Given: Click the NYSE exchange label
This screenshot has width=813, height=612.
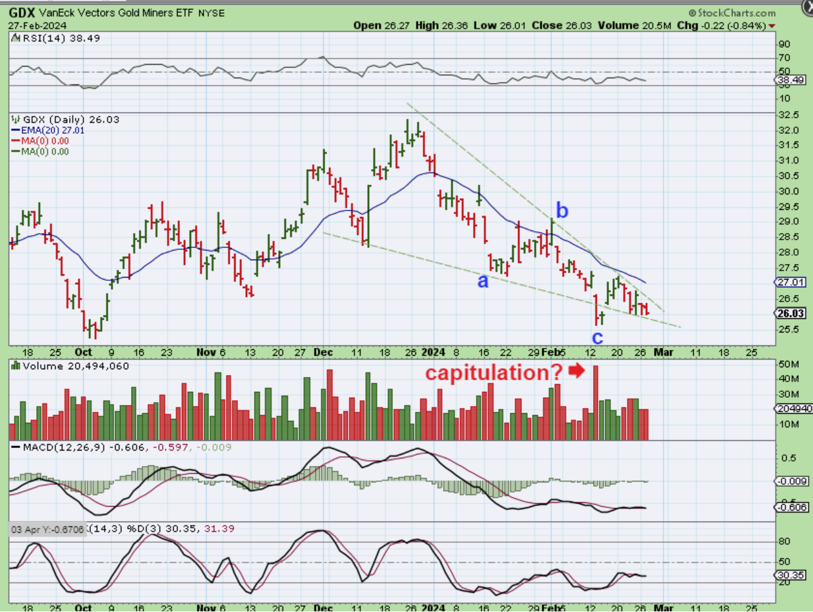Looking at the screenshot, I should (212, 13).
